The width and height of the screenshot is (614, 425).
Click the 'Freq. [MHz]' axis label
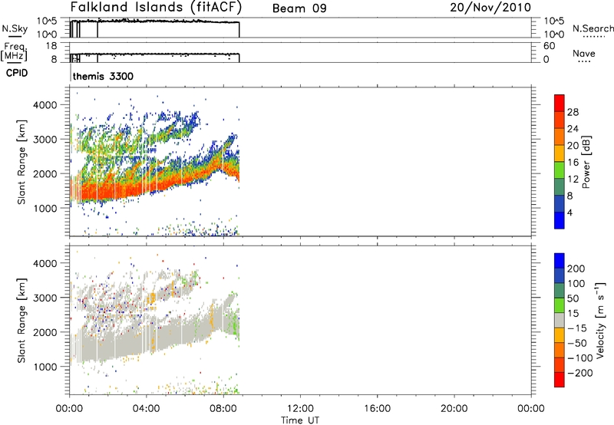(14, 52)
